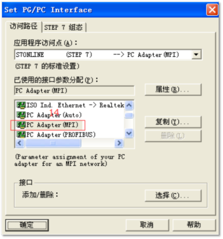
Task: Cancel the dialog with 取消 button
Action: tap(147, 225)
